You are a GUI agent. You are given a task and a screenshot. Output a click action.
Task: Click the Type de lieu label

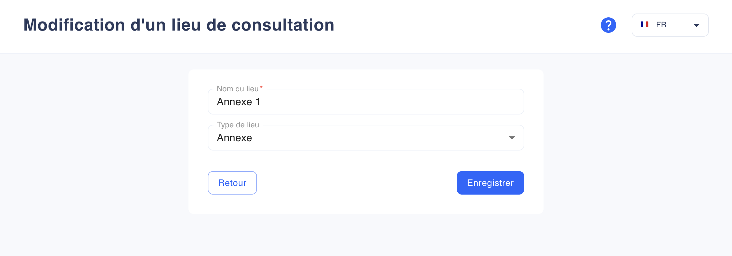[x=238, y=125]
